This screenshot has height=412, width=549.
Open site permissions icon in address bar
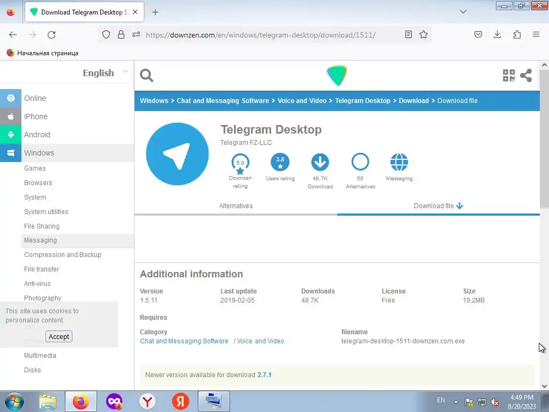136,34
